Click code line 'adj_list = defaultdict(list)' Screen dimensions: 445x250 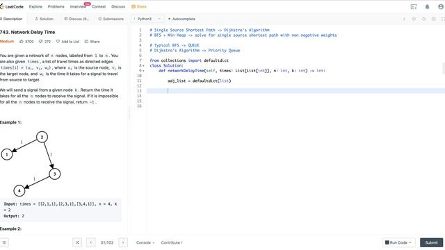coord(200,81)
